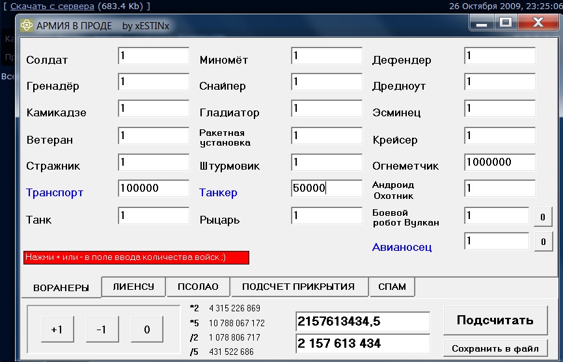Click the Ракетная установка quantity field

[327, 136]
